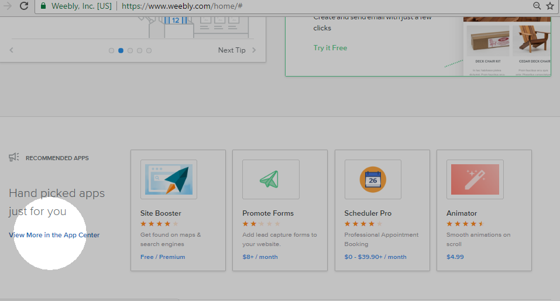The width and height of the screenshot is (560, 301).
Task: Open the zoom magnifier icon in address bar
Action: pyautogui.click(x=537, y=6)
